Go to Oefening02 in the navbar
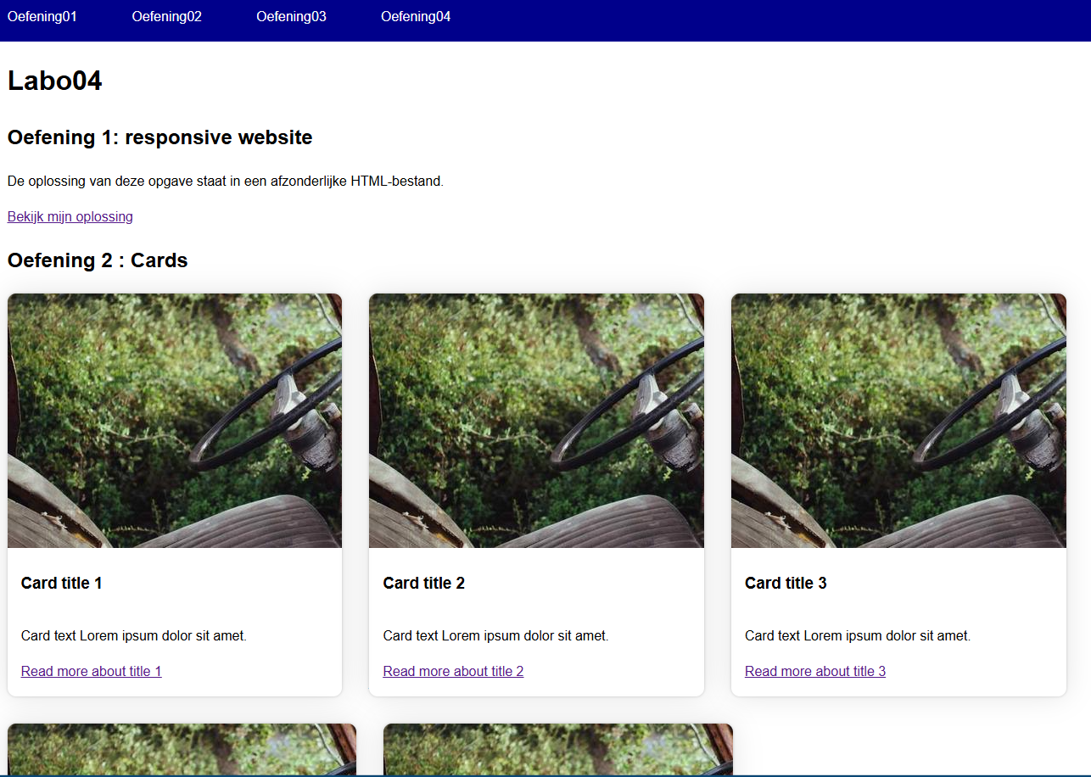Image resolution: width=1091 pixels, height=777 pixels. click(x=166, y=17)
